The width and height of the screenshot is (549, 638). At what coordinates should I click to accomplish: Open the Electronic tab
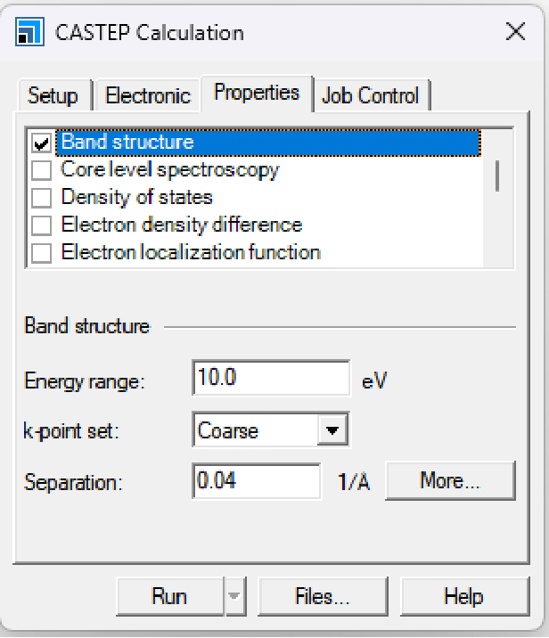coord(148,96)
